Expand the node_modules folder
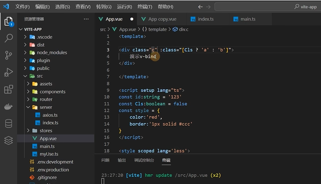This screenshot has height=184, width=321. tap(25, 52)
